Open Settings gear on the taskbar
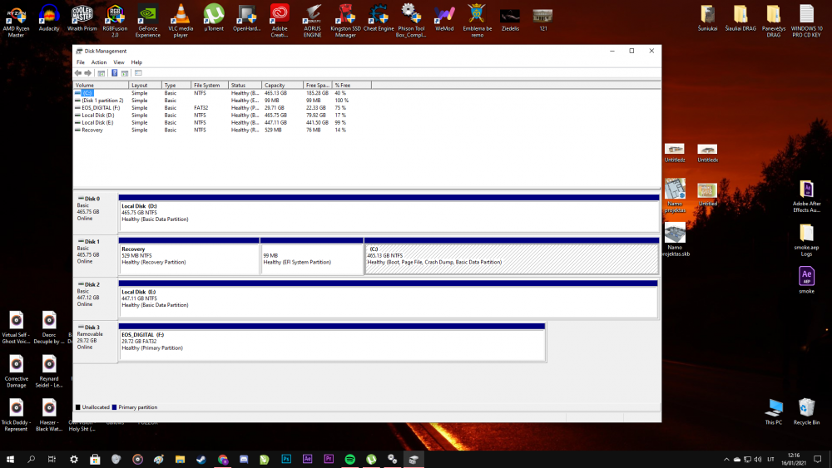Image resolution: width=832 pixels, height=468 pixels. pos(74,459)
